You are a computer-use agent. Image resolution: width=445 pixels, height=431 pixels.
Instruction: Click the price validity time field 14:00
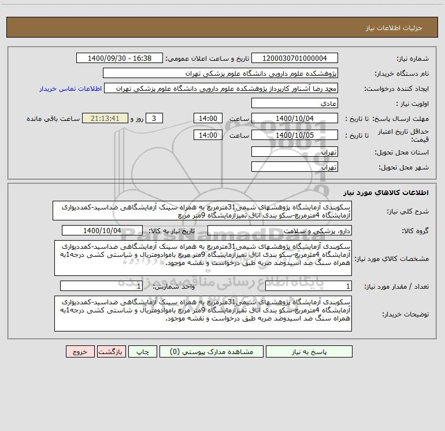click(x=207, y=135)
